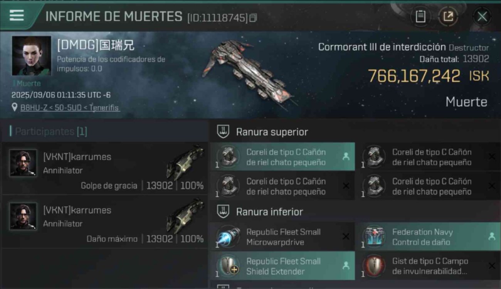Select the Participantes [1] tab

click(51, 131)
